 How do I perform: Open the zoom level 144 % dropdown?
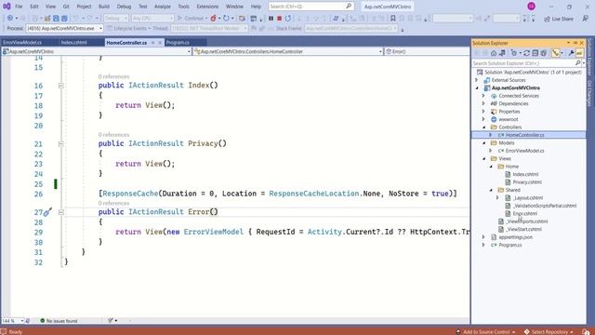click(x=21, y=321)
